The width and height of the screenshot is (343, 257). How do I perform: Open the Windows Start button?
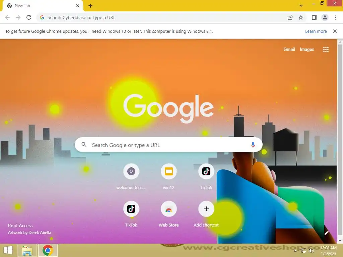(x=8, y=250)
